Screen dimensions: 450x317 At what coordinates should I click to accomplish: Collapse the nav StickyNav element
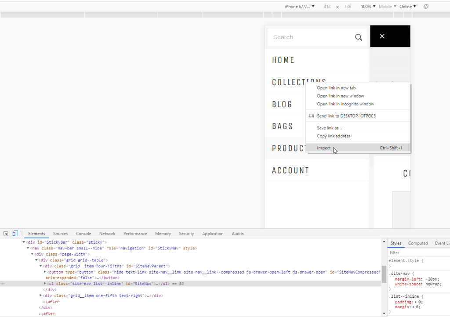[x=28, y=248]
